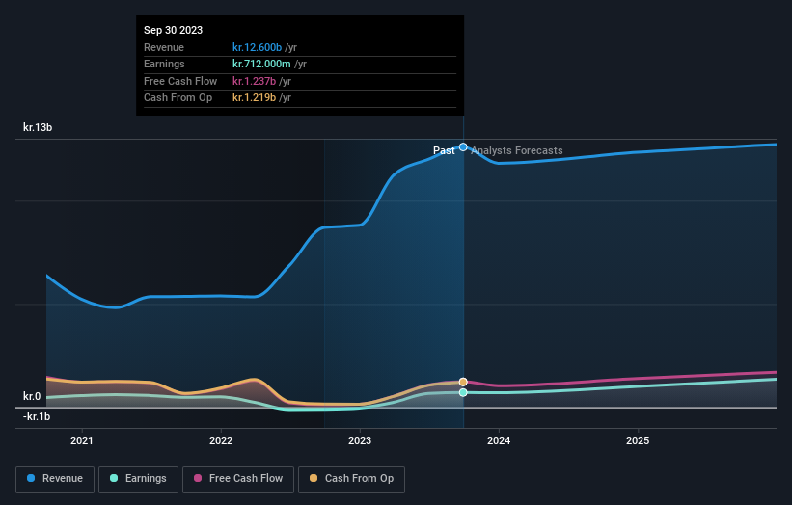
Task: Toggle the Cash From Op legend button
Action: coord(351,479)
